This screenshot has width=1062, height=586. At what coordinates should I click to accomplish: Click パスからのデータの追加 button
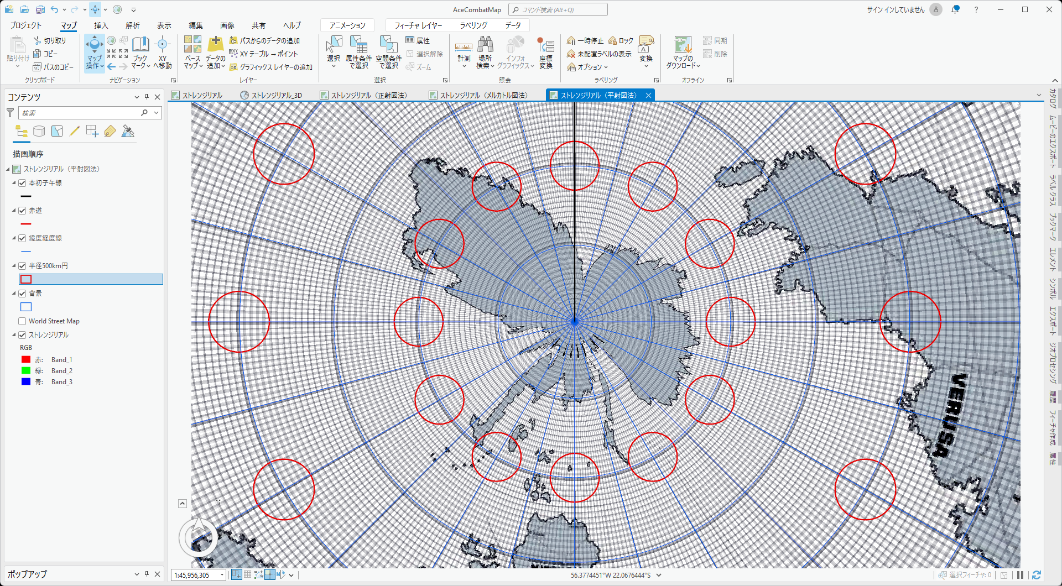(264, 40)
